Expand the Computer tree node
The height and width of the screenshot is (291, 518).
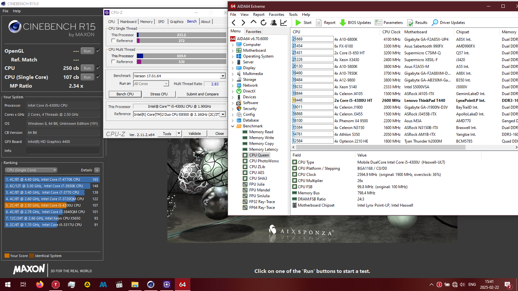point(232,45)
